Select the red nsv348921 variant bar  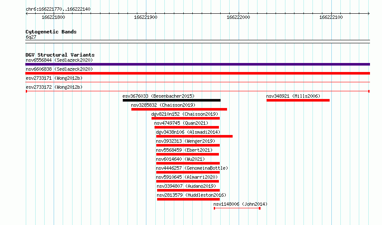point(298,100)
